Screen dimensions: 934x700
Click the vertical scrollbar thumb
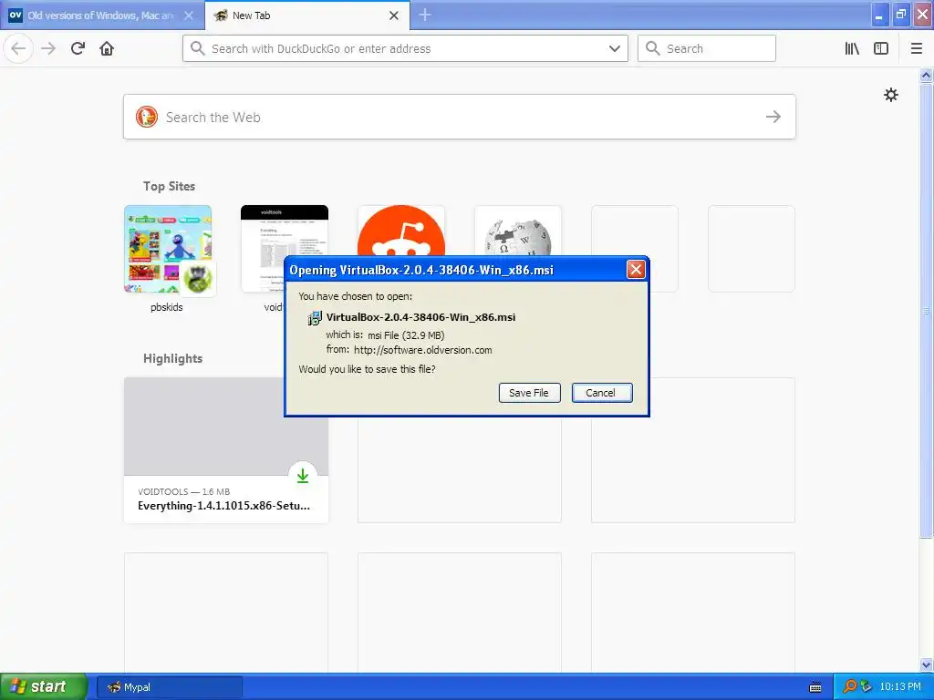(926, 310)
